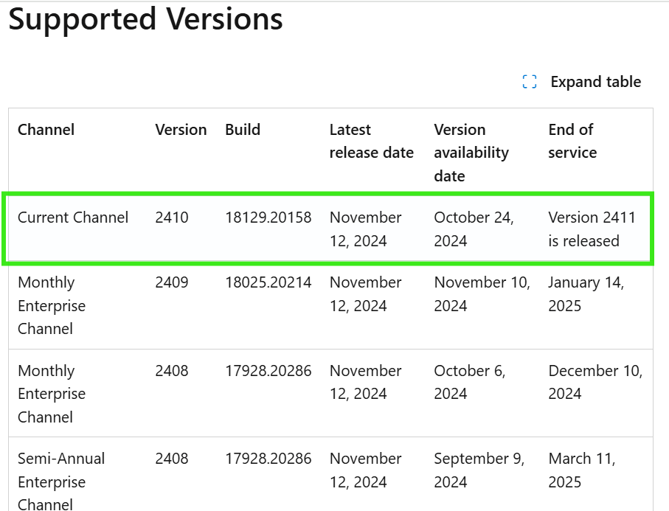Click build number 18025.20214

pyautogui.click(x=268, y=282)
